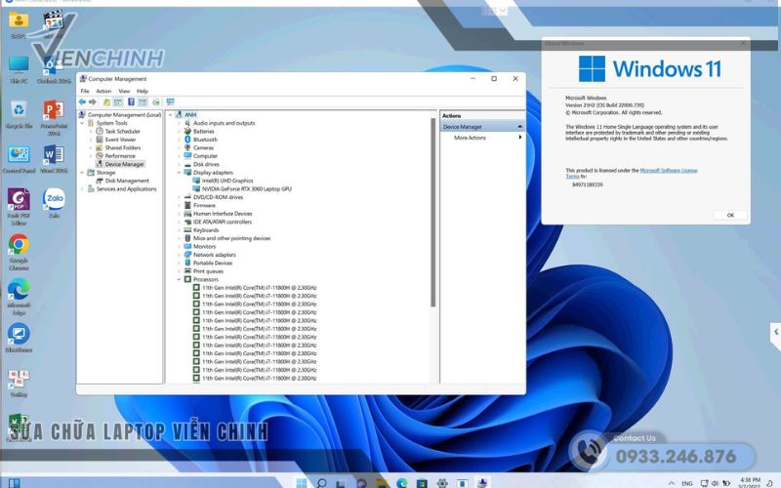Click More Actions in Actions pane
This screenshot has width=781, height=488.
click(x=470, y=138)
